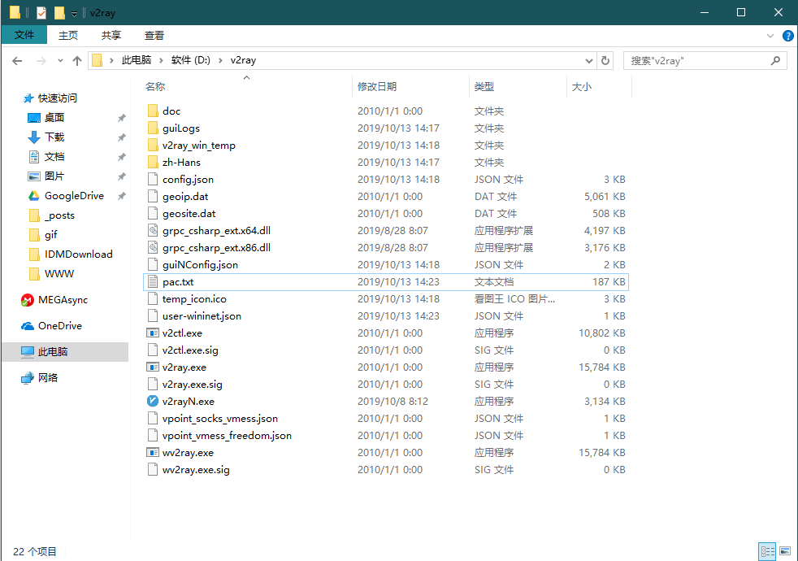Click the search magnifier icon
The height and width of the screenshot is (561, 798).
[x=775, y=61]
